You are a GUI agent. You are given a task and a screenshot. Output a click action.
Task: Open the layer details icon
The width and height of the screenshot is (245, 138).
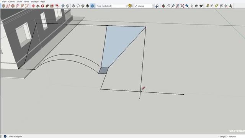[x=157, y=6]
